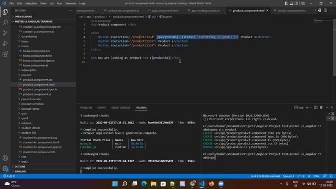
Task: Expand the forms folder
Action: click(x=25, y=41)
